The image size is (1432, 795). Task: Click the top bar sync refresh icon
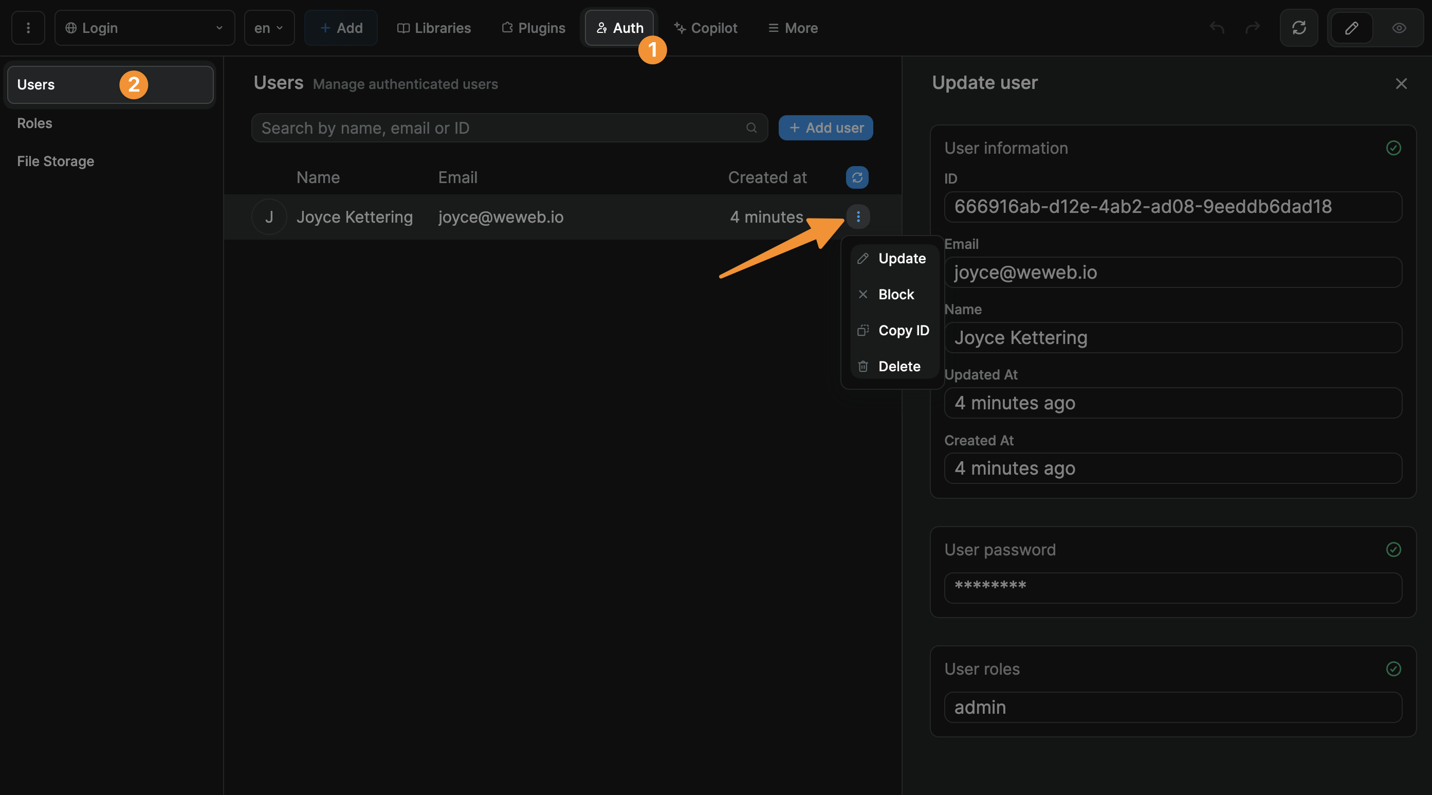click(1298, 28)
